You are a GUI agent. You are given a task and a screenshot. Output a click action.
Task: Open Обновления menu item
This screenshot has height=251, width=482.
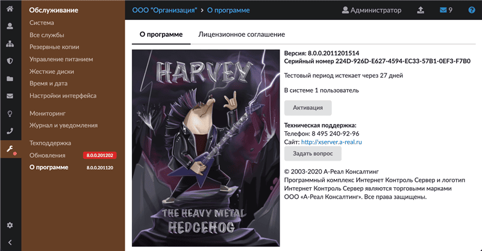click(48, 155)
